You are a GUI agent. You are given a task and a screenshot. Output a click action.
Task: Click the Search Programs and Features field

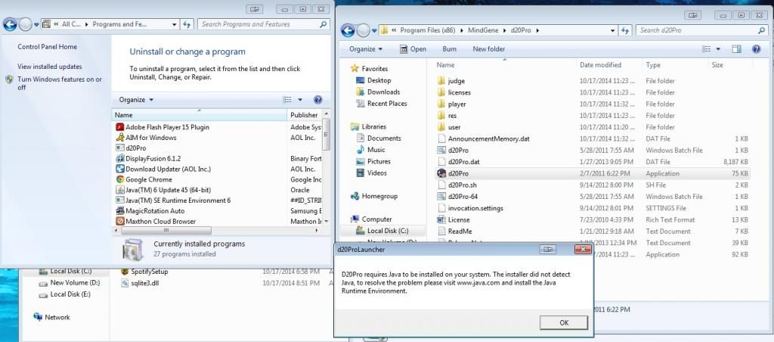click(x=264, y=24)
